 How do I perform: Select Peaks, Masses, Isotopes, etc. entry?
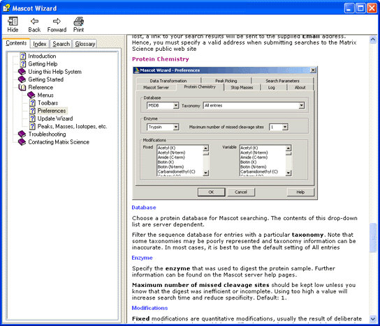pyautogui.click(x=72, y=126)
